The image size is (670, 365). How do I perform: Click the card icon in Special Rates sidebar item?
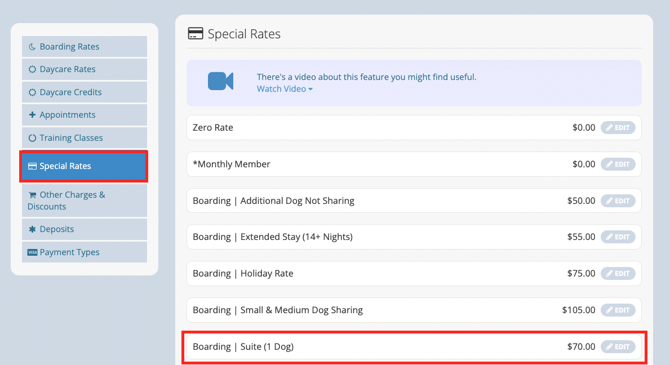(x=32, y=166)
